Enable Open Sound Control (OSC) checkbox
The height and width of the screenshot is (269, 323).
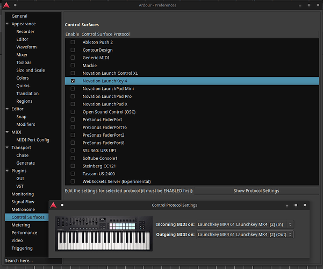coord(73,112)
